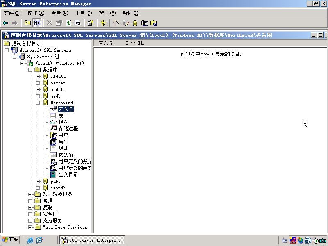Toggle the show/hide console tree button
This screenshot has height=246, width=328.
[x=37, y=23]
